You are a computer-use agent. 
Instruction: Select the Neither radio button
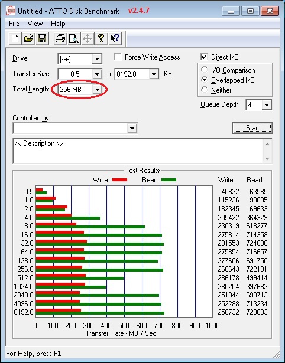click(205, 90)
